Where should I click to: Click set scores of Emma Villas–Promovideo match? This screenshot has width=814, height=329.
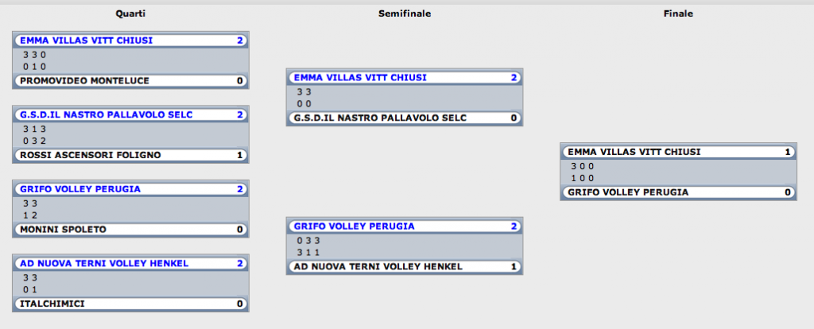131,60
